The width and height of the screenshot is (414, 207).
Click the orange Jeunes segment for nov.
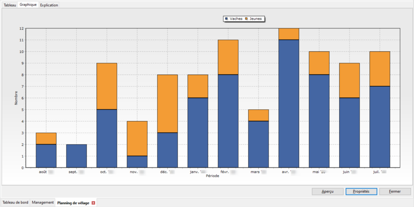coord(137,138)
